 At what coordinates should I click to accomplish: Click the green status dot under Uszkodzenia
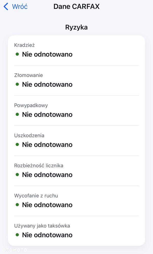pyautogui.click(x=17, y=144)
